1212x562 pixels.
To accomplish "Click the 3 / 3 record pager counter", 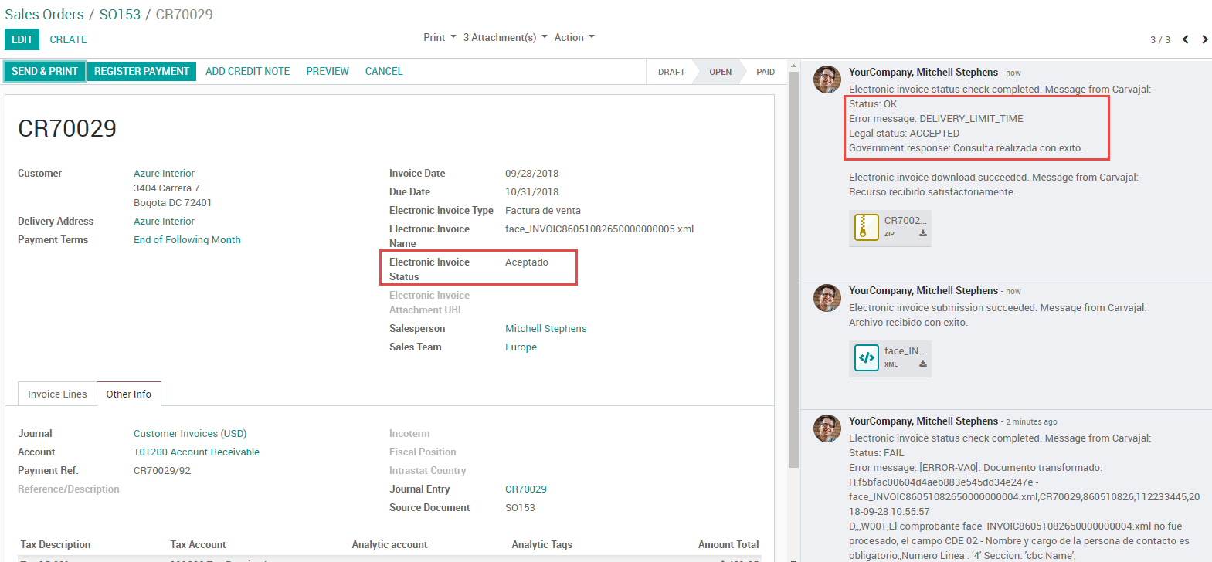I will coord(1159,40).
